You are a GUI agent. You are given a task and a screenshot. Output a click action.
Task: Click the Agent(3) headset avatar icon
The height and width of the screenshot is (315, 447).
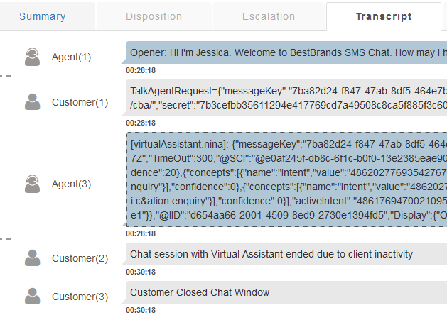[32, 184]
